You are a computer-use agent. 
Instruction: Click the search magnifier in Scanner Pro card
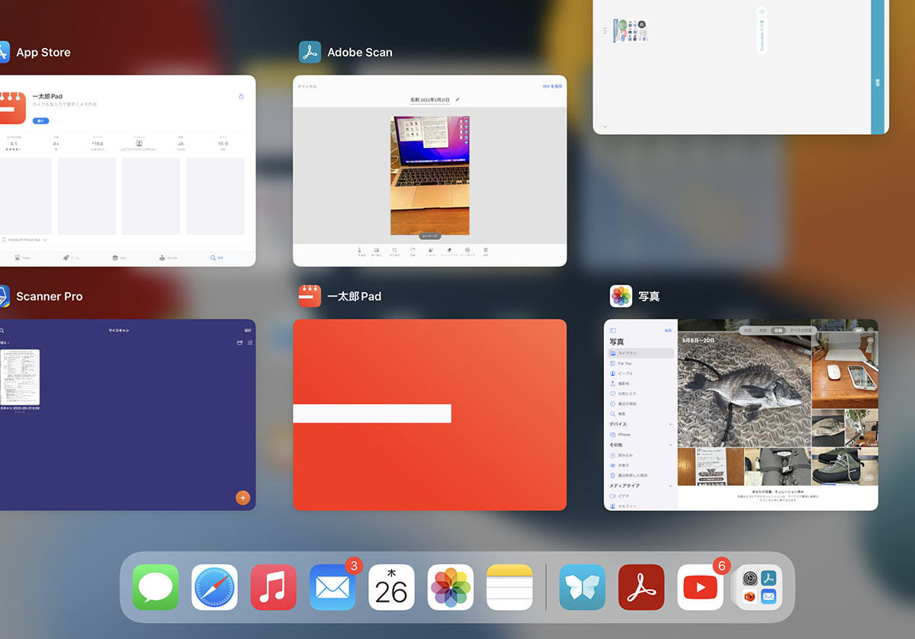point(2,330)
